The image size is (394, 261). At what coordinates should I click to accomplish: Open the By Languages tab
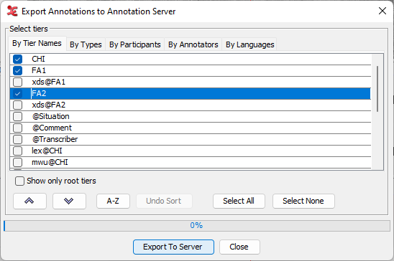tap(249, 44)
